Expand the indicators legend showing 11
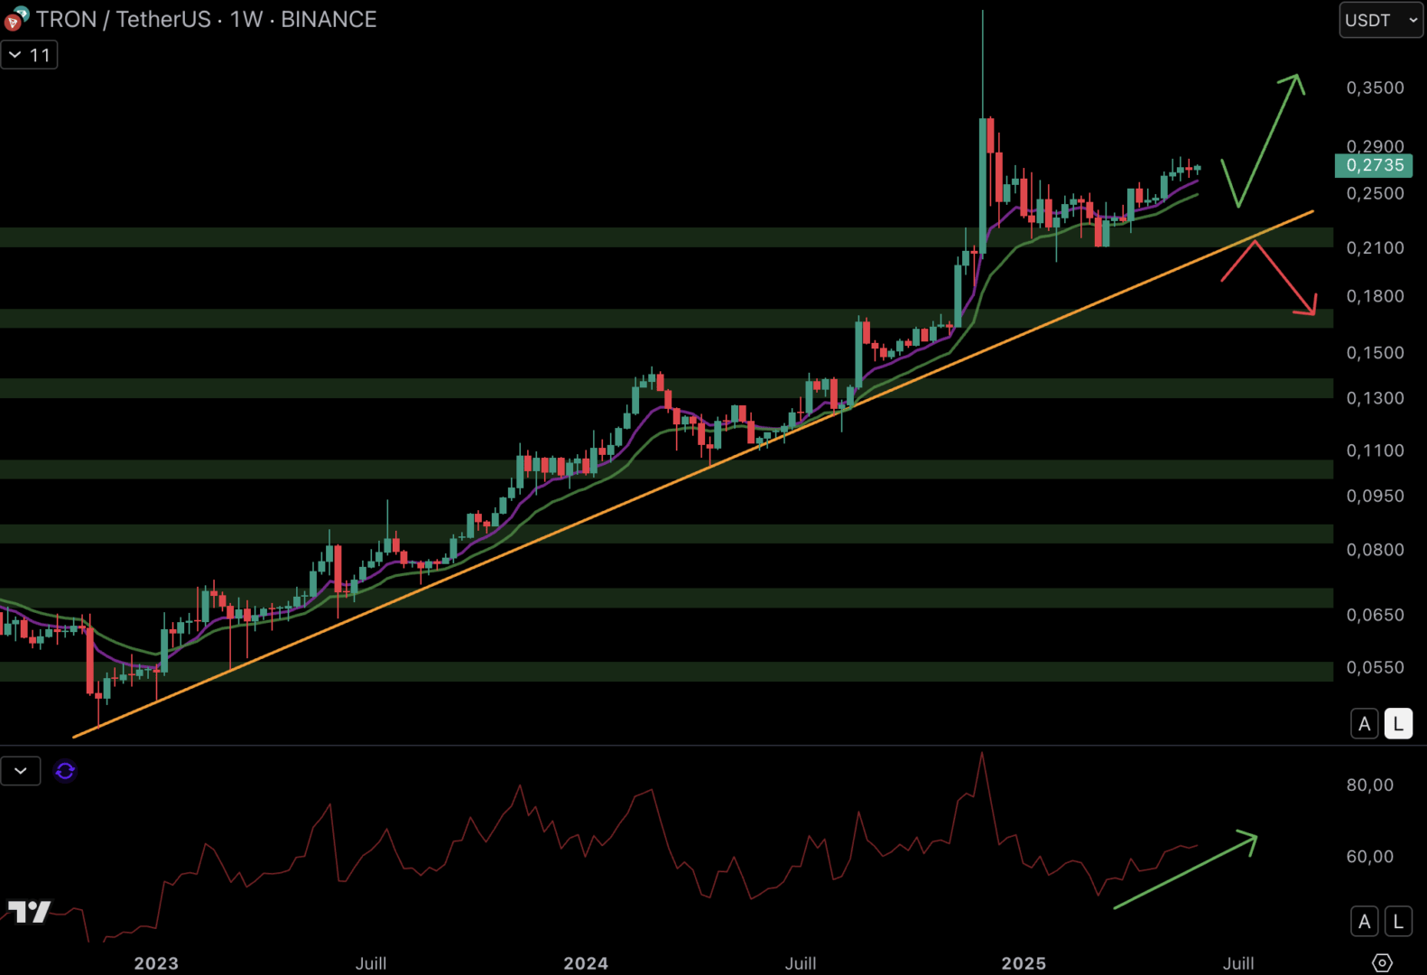Viewport: 1427px width, 975px height. (29, 55)
